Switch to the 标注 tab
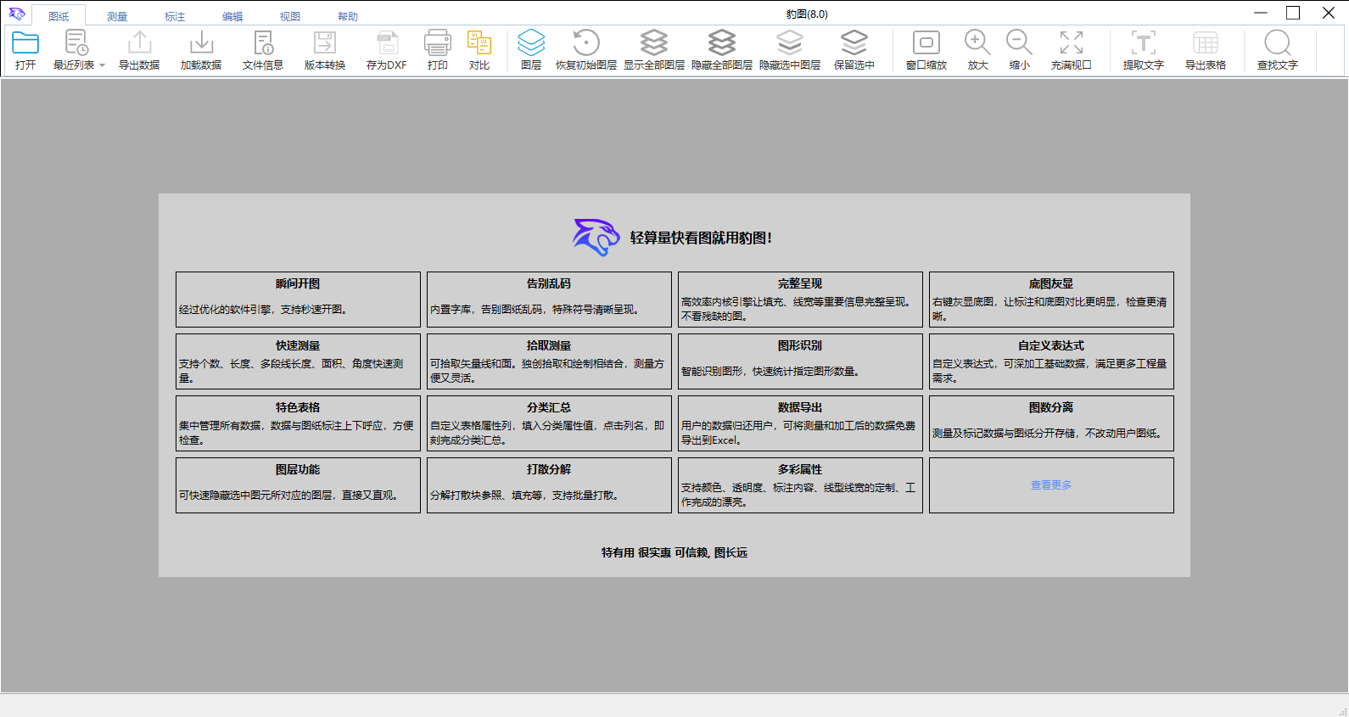Screen dimensions: 1349x717 [x=175, y=16]
